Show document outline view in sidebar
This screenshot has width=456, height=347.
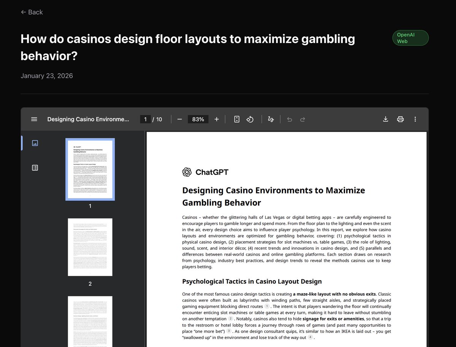35,168
